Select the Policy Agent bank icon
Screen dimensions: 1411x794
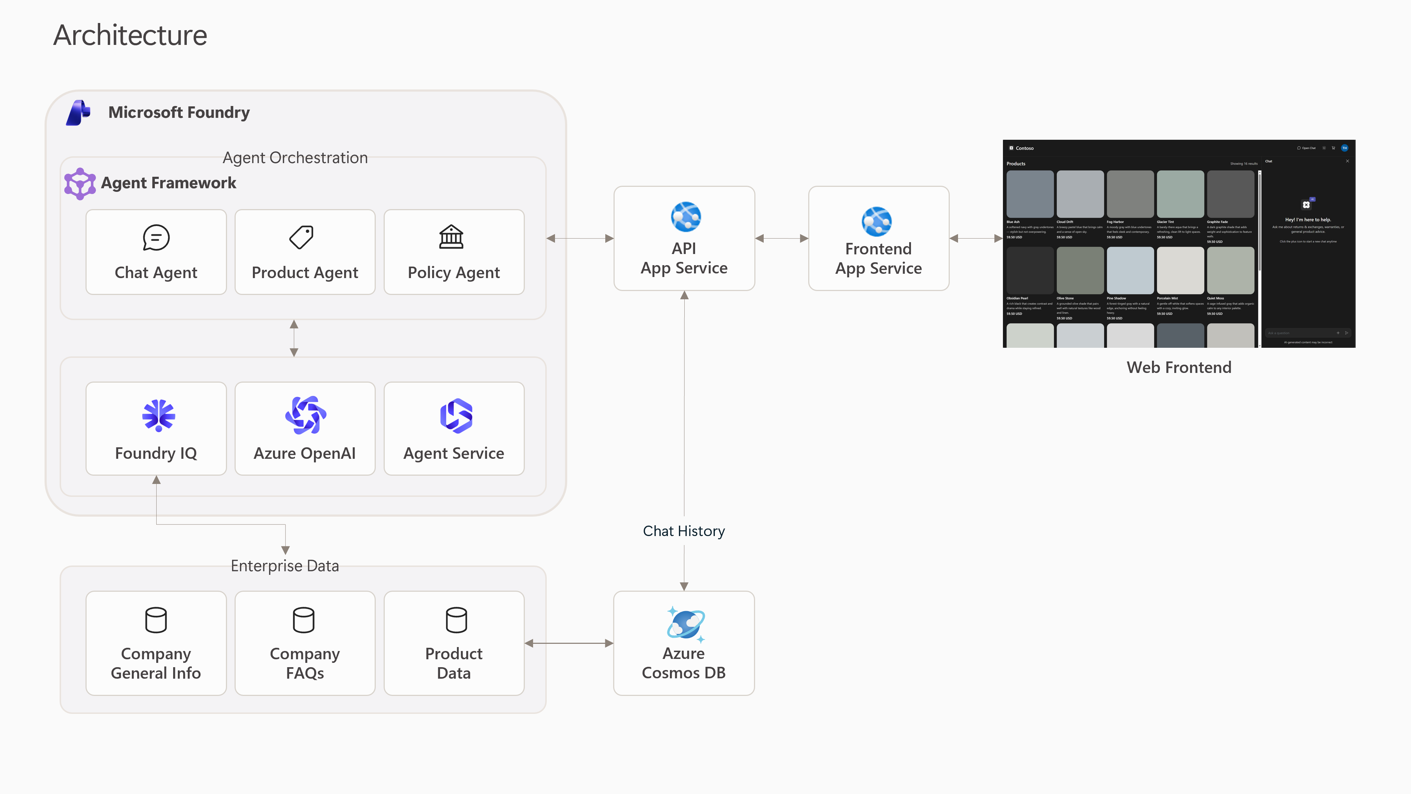[x=451, y=237]
